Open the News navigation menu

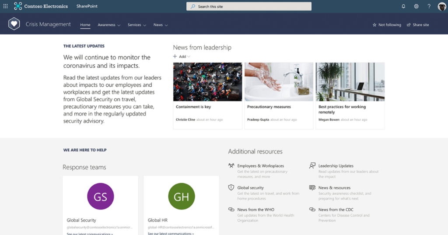click(x=158, y=25)
